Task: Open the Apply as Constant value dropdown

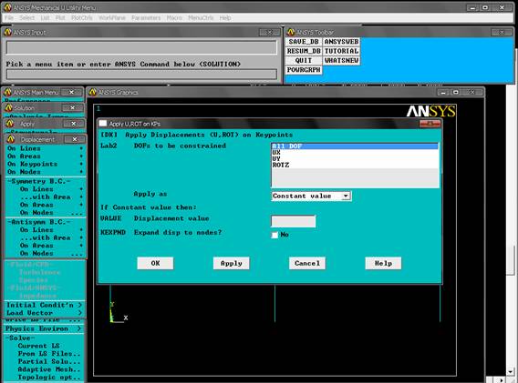Action: tap(311, 197)
